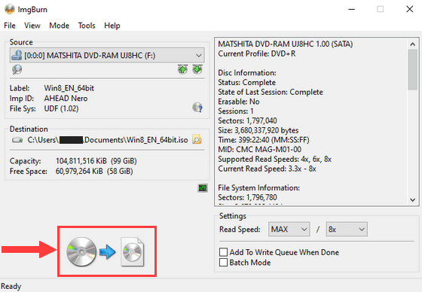Open the File menu

[x=10, y=26]
